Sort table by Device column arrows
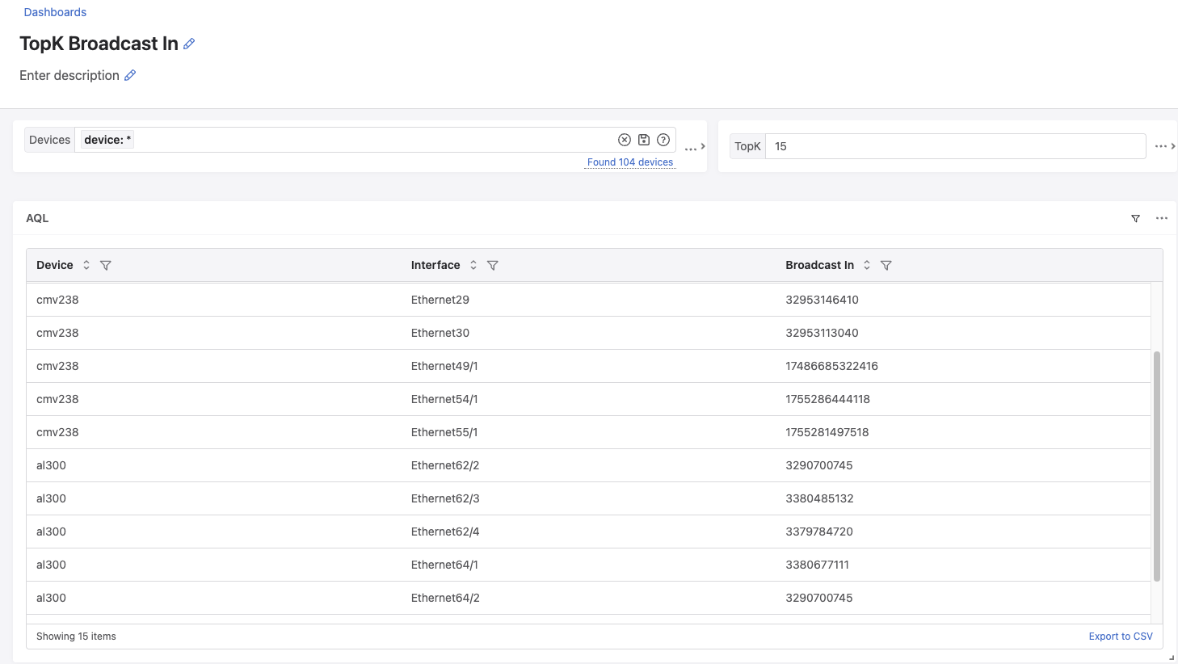 (86, 265)
